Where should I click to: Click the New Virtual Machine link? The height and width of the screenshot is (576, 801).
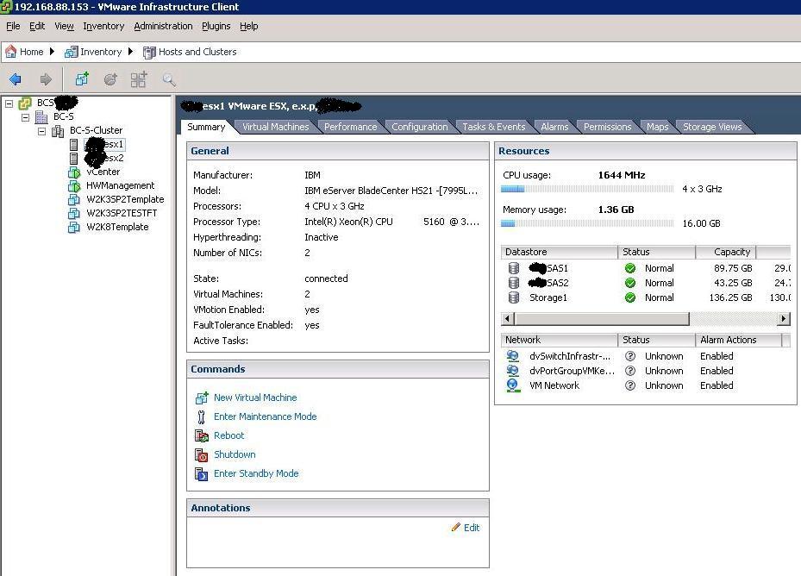pyautogui.click(x=255, y=398)
